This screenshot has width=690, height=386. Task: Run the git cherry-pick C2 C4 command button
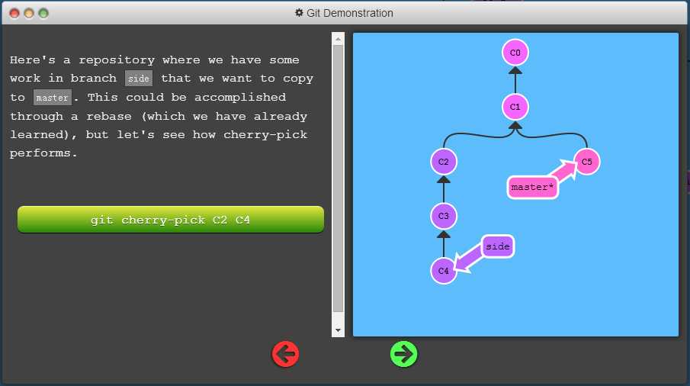(171, 219)
